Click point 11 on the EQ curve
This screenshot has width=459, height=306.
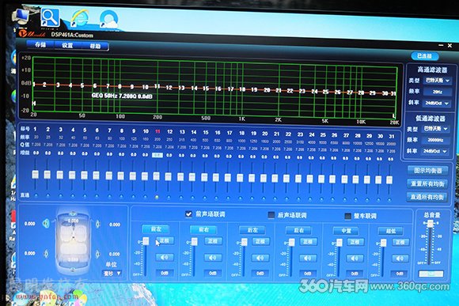coord(157,86)
